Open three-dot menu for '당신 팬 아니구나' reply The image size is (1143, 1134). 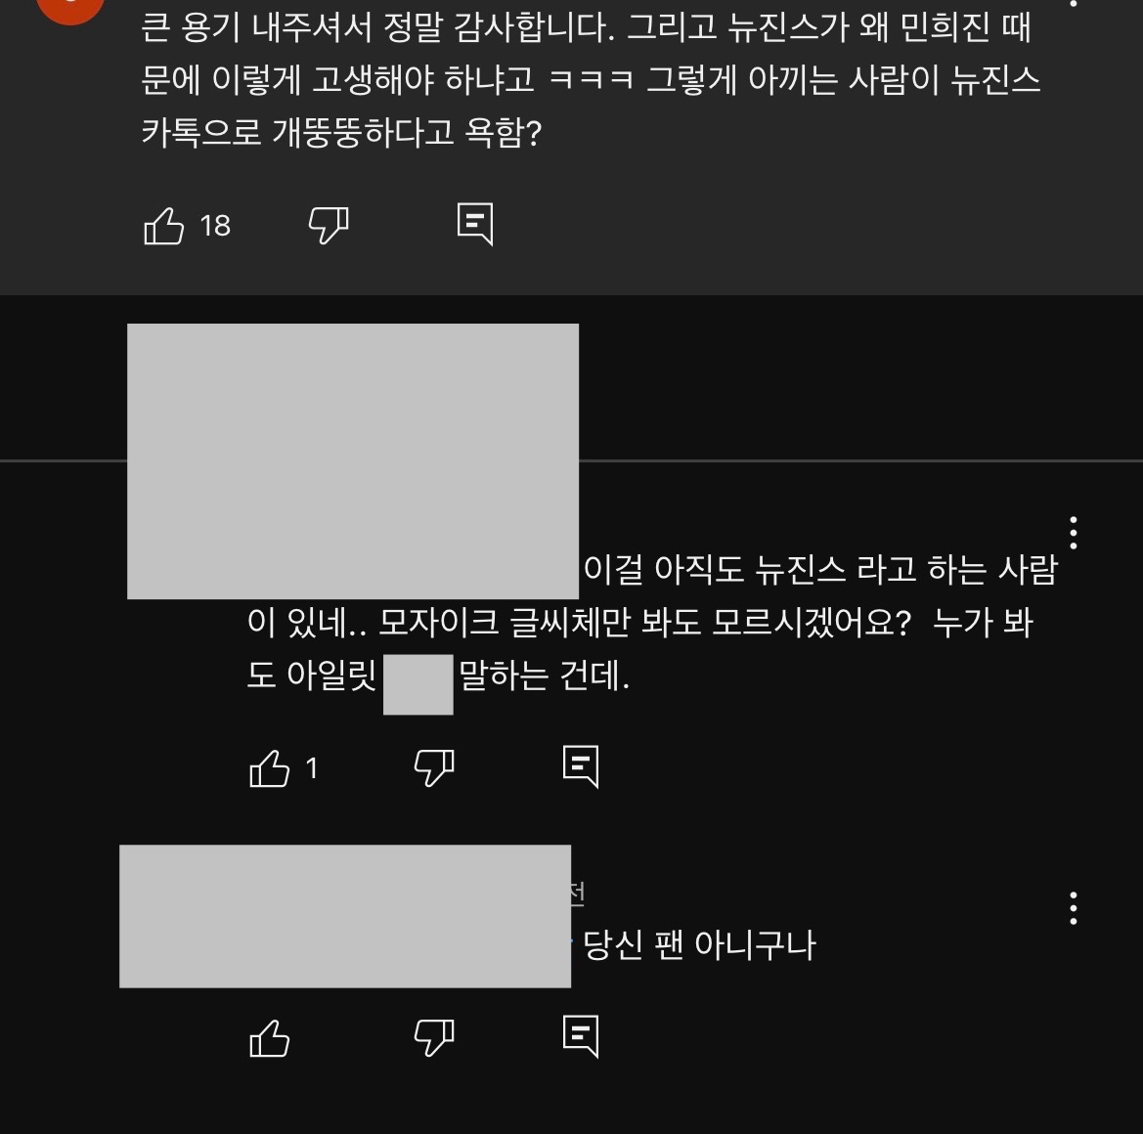click(1073, 908)
